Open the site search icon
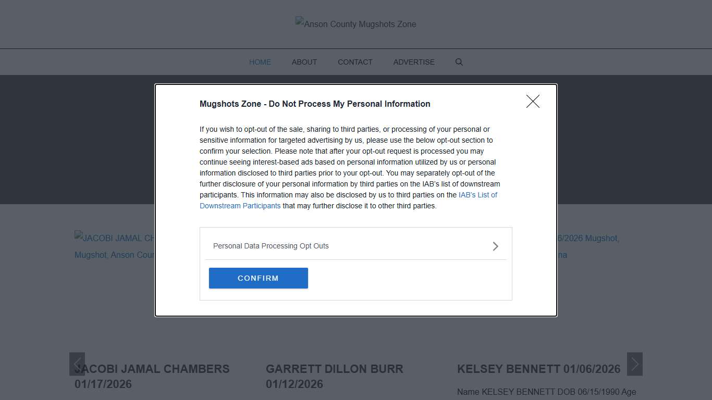 459,62
